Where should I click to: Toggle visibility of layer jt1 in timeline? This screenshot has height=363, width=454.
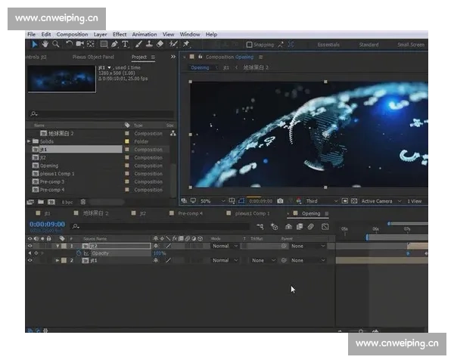(30, 260)
